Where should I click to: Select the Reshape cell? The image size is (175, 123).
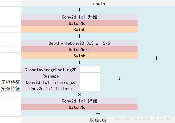(51, 76)
